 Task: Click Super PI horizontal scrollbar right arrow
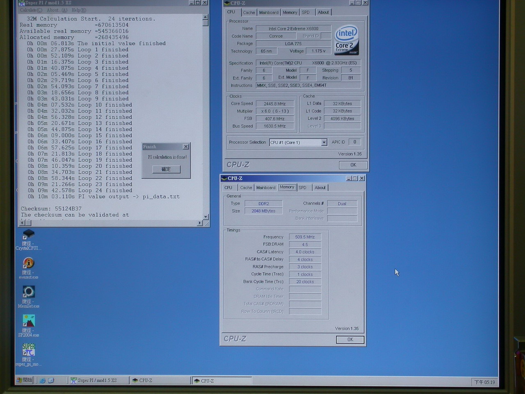(x=200, y=223)
